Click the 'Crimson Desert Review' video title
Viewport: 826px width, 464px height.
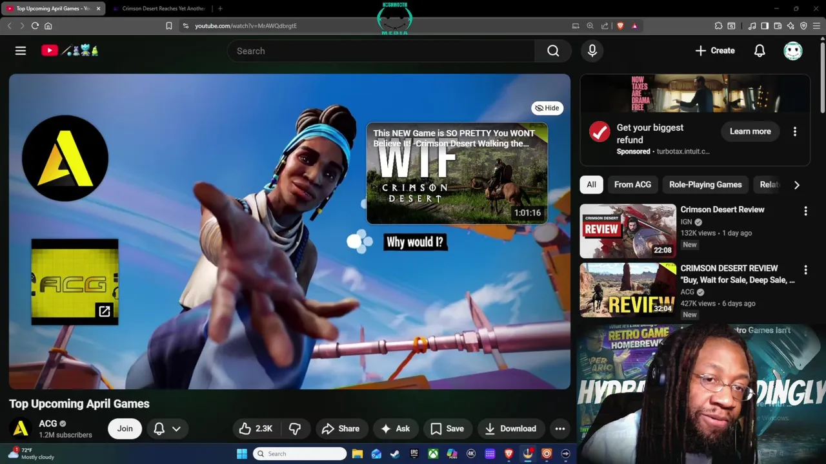pos(722,209)
